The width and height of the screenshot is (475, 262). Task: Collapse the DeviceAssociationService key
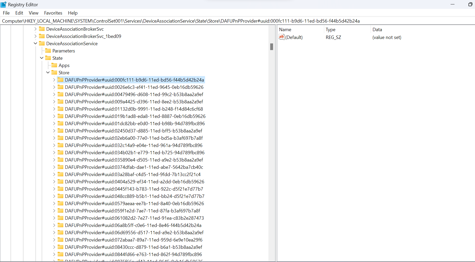pyautogui.click(x=35, y=44)
